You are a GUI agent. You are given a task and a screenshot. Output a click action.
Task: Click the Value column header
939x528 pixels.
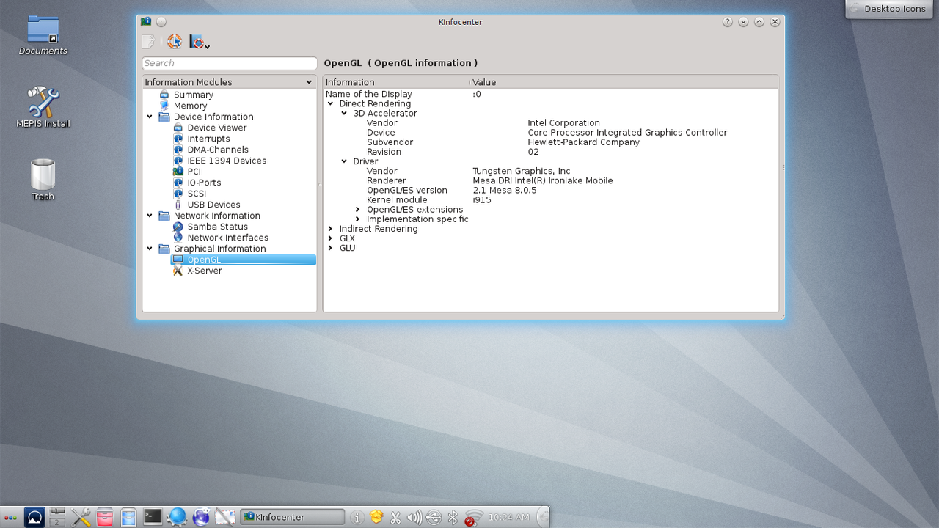click(624, 82)
